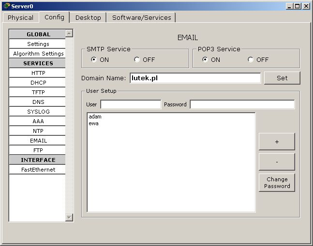Image resolution: width=313 pixels, height=246 pixels.
Task: Select FTP in the services list
Action: 37,150
